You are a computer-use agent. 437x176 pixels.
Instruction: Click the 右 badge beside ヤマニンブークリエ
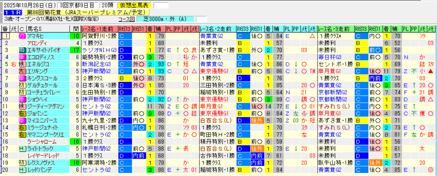22,134
